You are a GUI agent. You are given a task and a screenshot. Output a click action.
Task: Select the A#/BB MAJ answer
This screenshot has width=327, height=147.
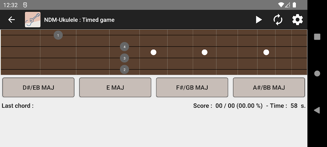(269, 88)
